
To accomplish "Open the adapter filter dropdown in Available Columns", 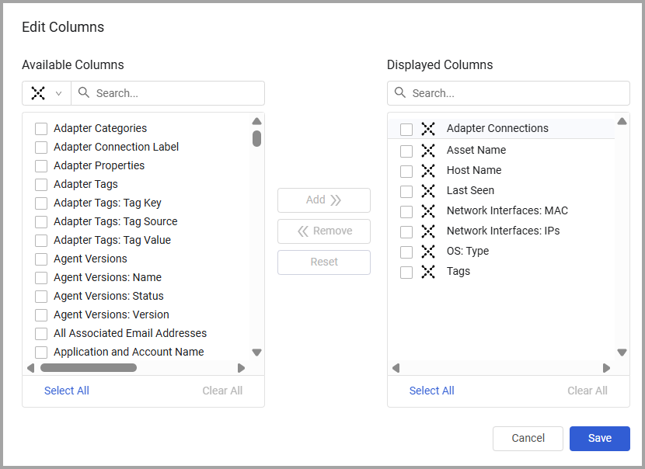I will [x=47, y=93].
